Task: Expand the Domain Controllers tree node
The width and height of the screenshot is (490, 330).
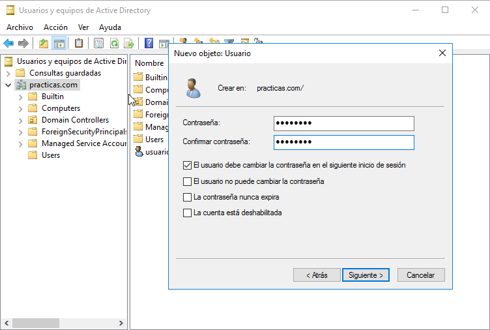Action: [21, 120]
